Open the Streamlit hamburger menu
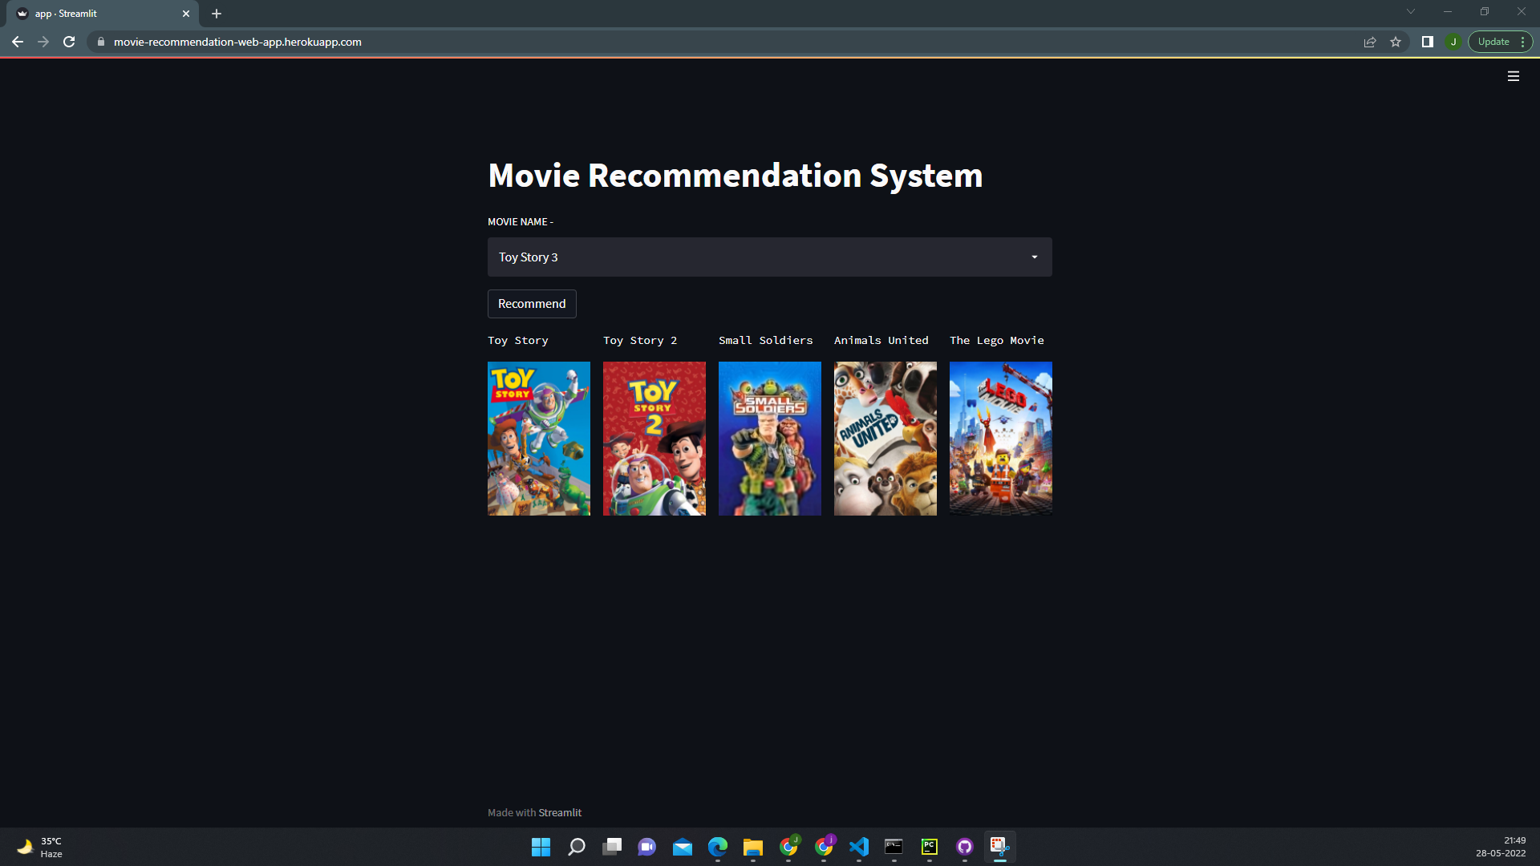 click(x=1513, y=76)
